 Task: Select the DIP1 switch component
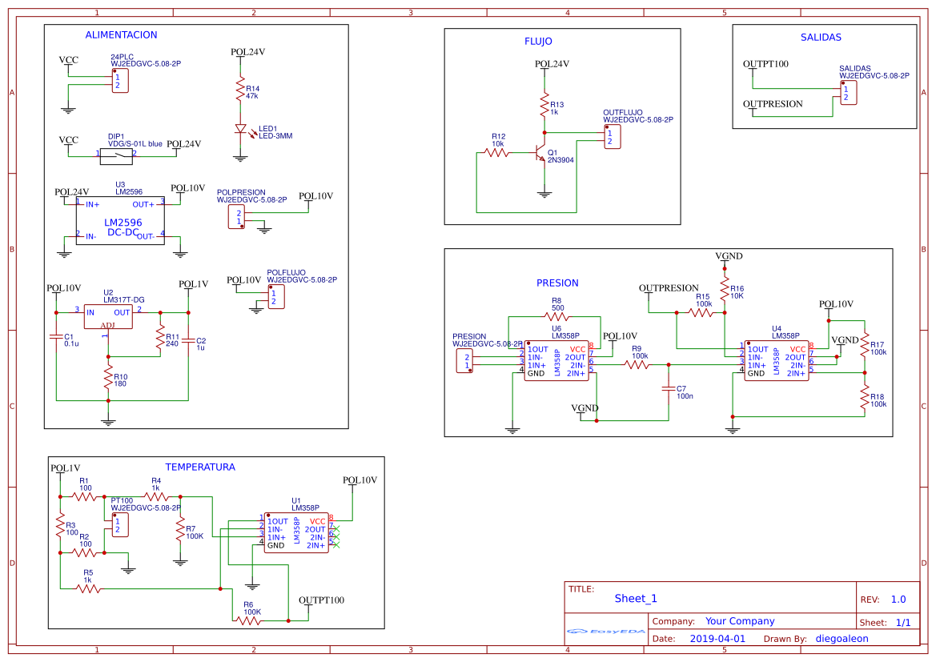coord(116,154)
